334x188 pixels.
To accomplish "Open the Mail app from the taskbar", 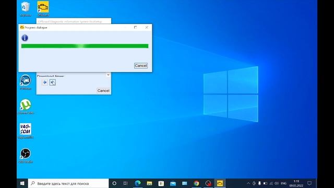I will (x=173, y=183).
